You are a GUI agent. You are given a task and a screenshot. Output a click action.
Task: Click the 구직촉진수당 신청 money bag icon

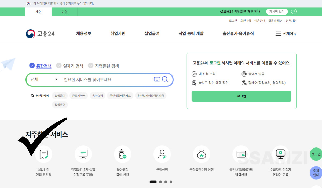tap(202, 154)
